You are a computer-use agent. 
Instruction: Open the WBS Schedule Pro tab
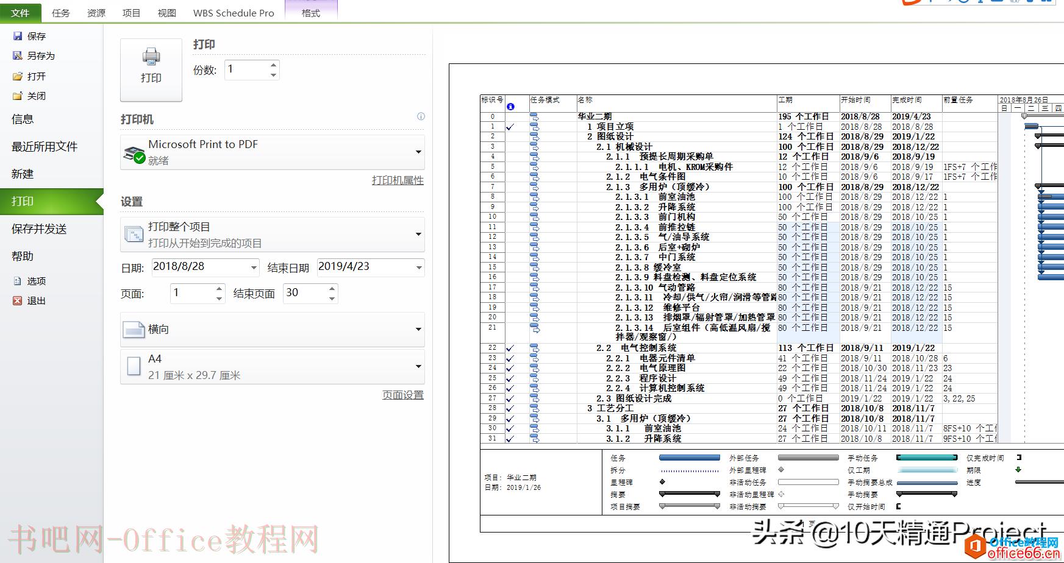(234, 13)
